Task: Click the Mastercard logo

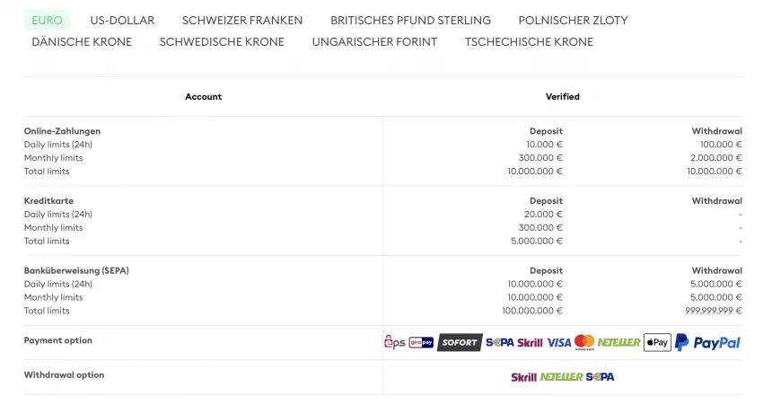Action: pyautogui.click(x=584, y=342)
